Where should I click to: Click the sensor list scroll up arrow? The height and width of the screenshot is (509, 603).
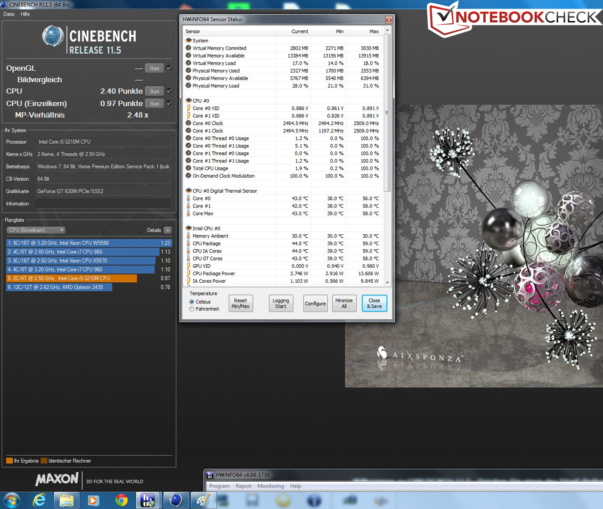(388, 31)
